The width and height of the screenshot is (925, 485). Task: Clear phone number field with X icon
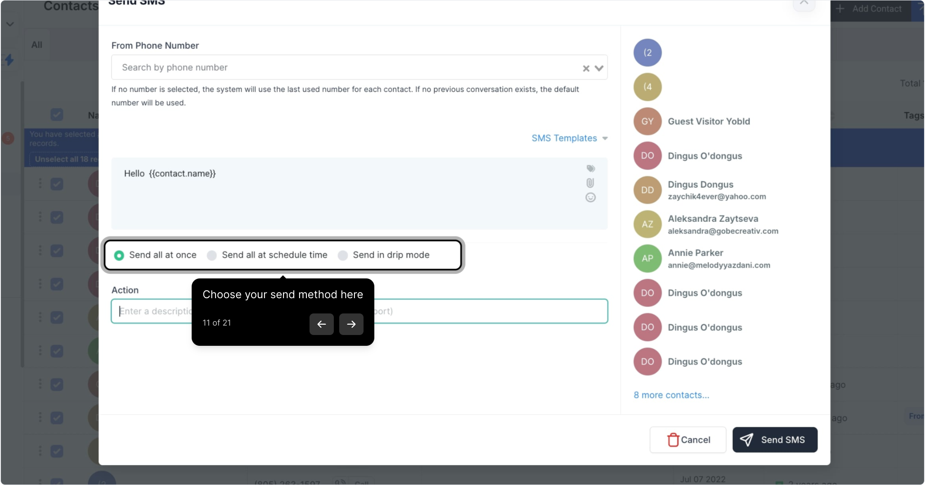[x=586, y=68]
